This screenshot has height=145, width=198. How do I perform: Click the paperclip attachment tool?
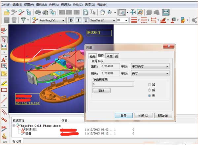4,112
